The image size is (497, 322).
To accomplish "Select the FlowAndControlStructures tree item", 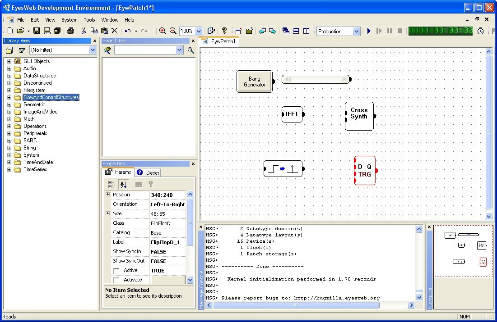I will [51, 97].
